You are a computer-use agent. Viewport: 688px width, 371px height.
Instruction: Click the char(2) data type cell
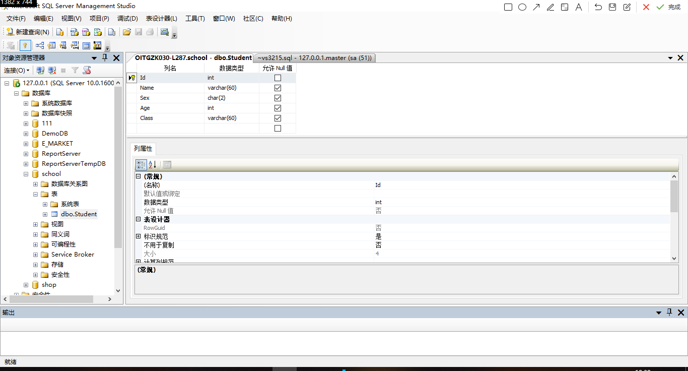[232, 98]
